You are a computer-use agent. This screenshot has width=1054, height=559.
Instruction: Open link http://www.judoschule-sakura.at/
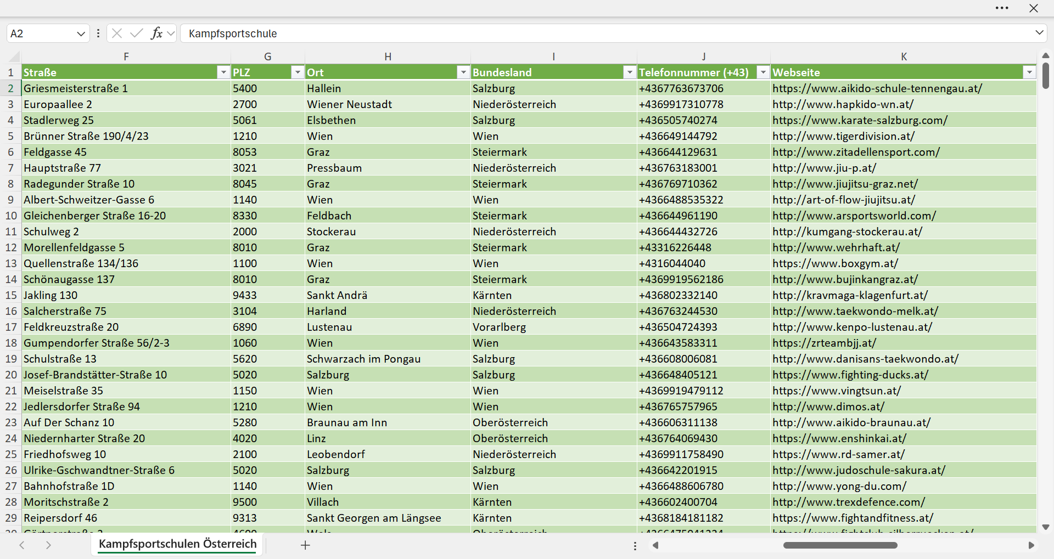859,470
